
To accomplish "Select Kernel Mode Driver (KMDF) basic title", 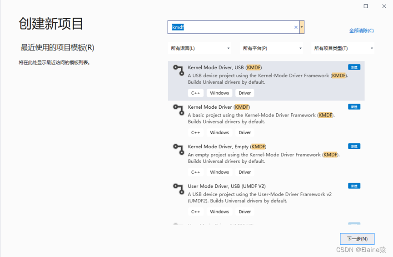I will [x=219, y=107].
